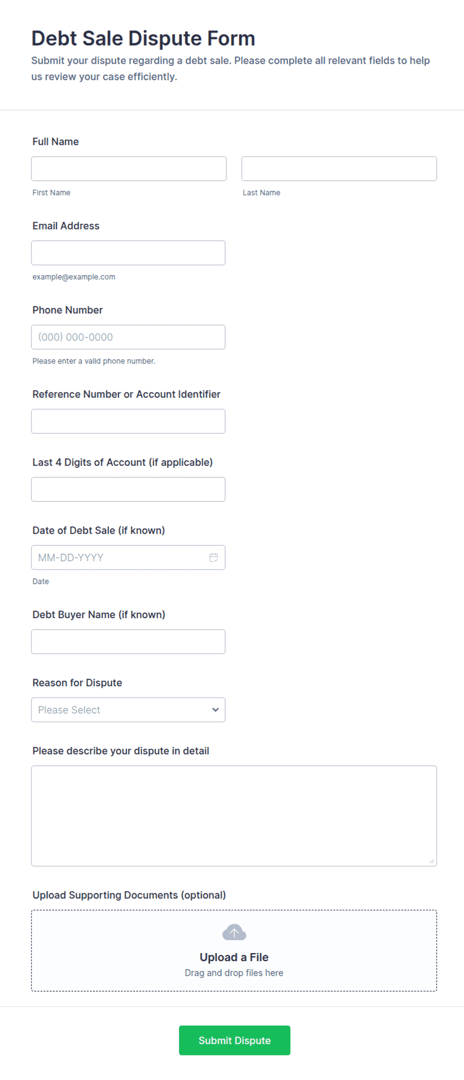Focus the Last Name input field
Screen dimensions: 464x1080
(339, 169)
